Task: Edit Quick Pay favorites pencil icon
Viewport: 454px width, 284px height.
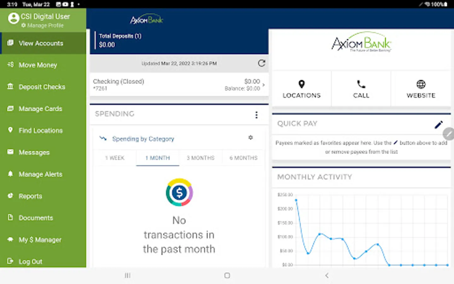Action: (439, 125)
